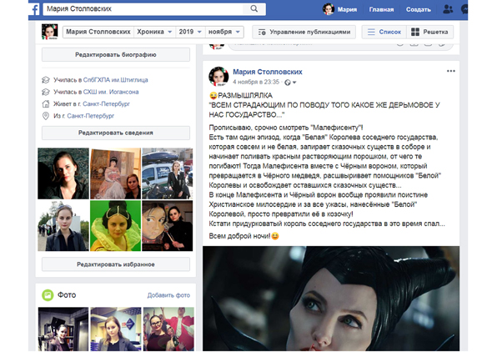Open the Maleficent image in the post
This screenshot has height=352, width=497.
[331, 299]
